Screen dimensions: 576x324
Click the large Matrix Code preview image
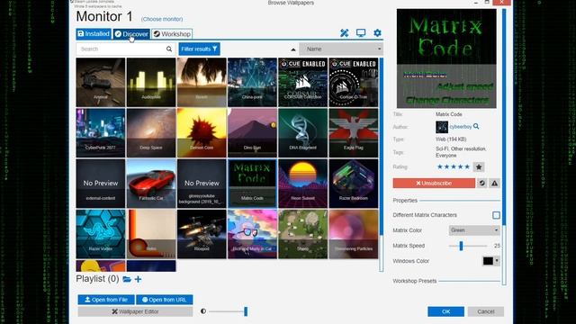(x=446, y=58)
